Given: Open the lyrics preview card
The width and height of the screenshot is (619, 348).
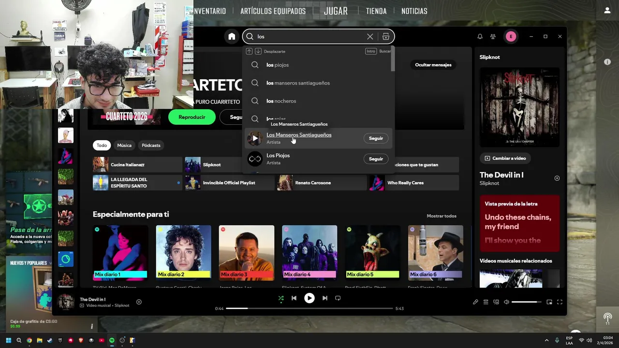Looking at the screenshot, I should pos(519,223).
